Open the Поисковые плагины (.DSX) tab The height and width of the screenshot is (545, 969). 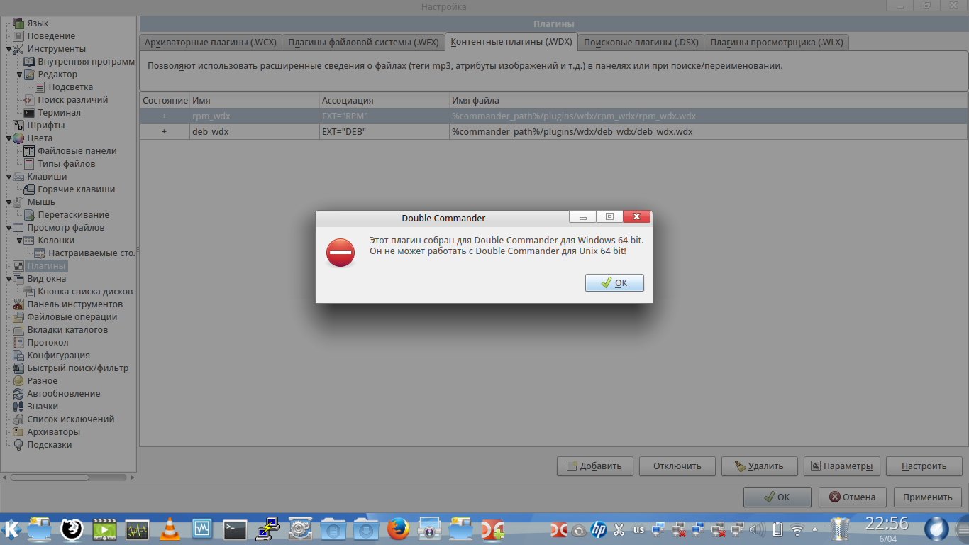click(641, 43)
